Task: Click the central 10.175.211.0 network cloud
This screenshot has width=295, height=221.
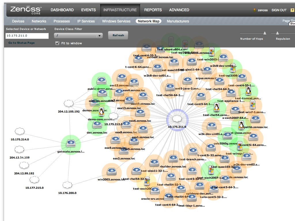Action: point(177,119)
